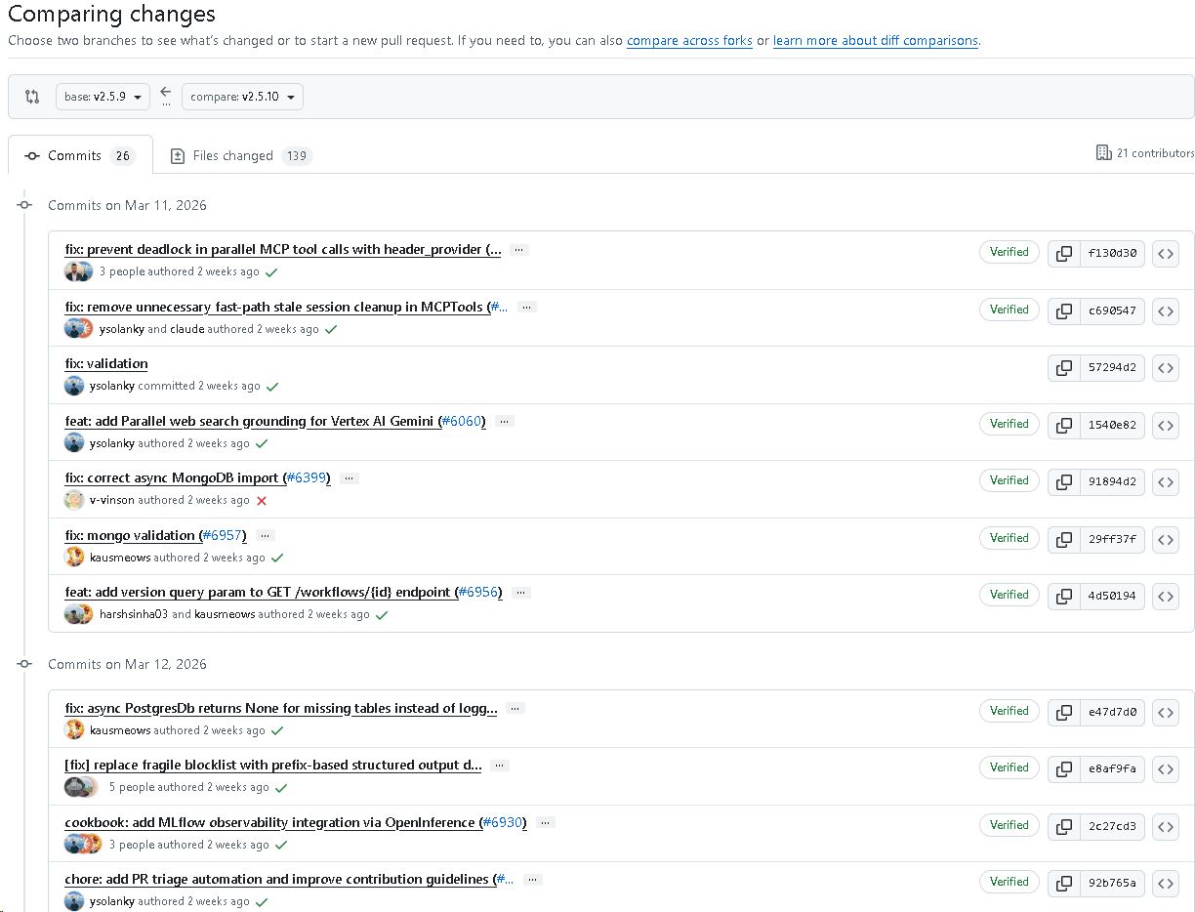The height and width of the screenshot is (912, 1195).
Task: Expand description of async PostgresDb commit
Action: [x=515, y=708]
